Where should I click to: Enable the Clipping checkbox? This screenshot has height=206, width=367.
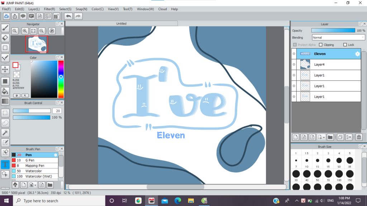tap(321, 45)
